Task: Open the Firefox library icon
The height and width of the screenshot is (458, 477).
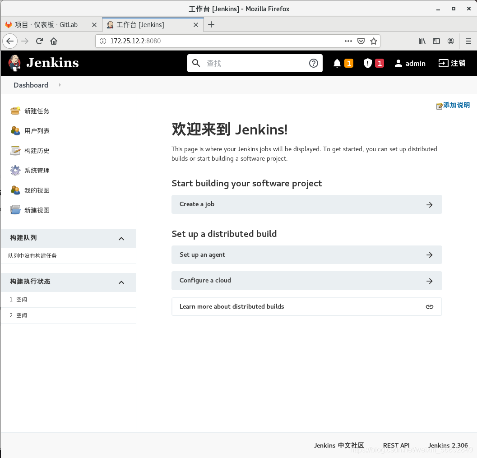Action: 422,41
